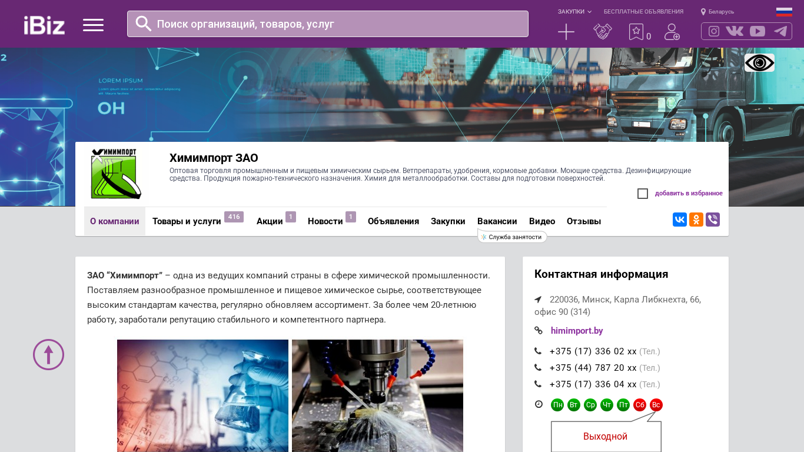Open the Беларусь location selector
The height and width of the screenshot is (452, 804).
(x=717, y=12)
